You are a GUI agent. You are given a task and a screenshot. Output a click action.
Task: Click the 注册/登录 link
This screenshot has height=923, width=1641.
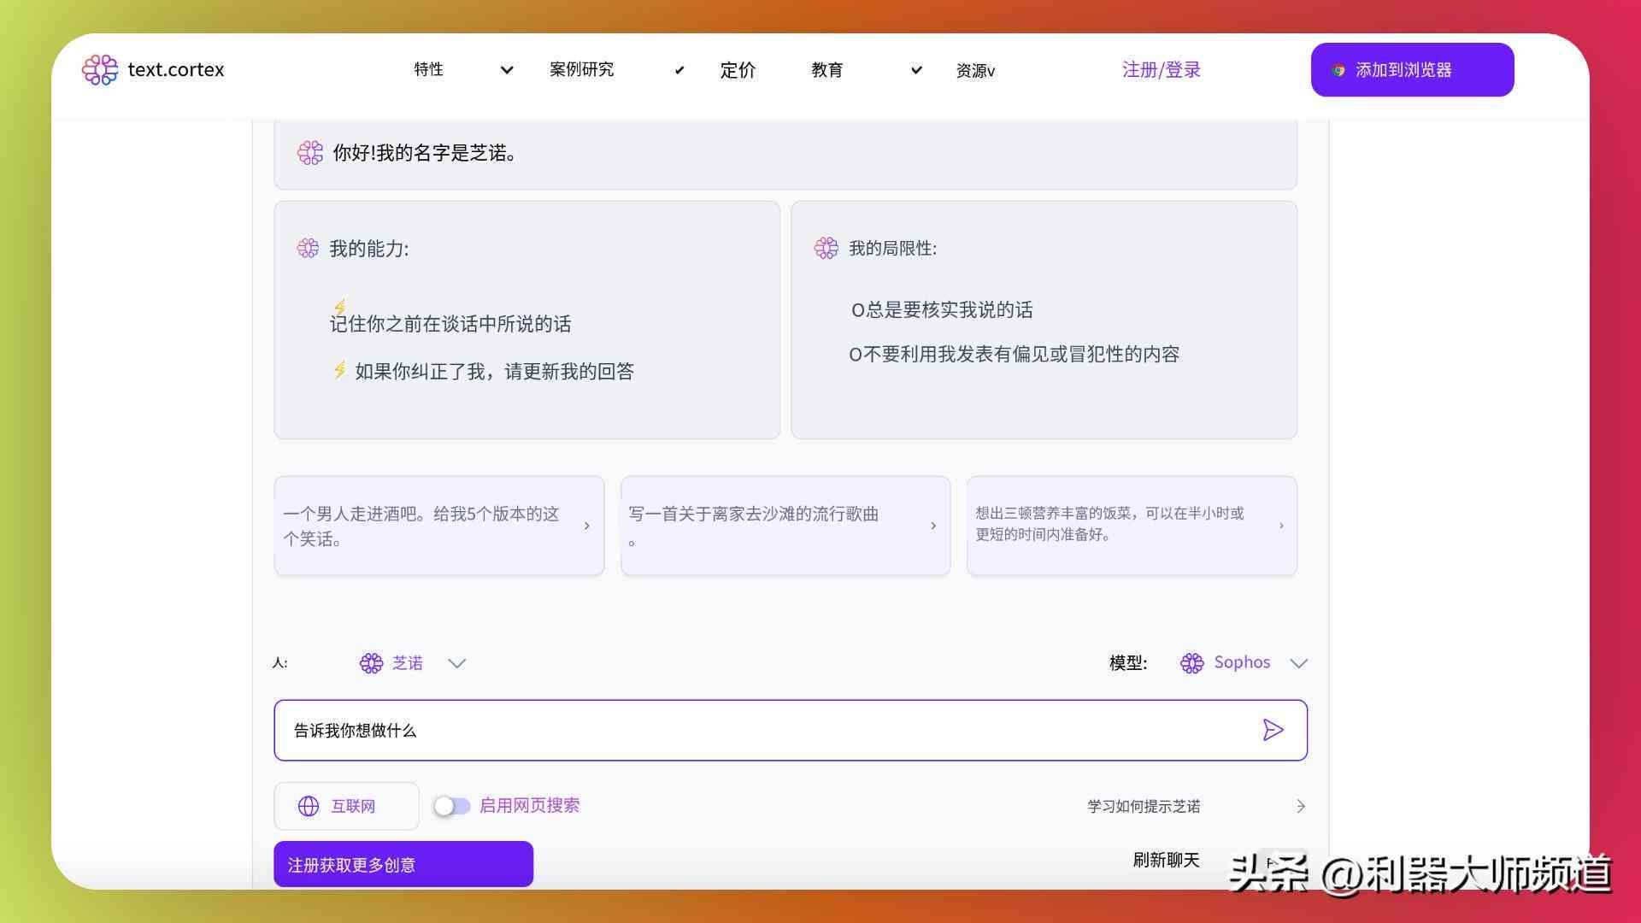tap(1162, 70)
